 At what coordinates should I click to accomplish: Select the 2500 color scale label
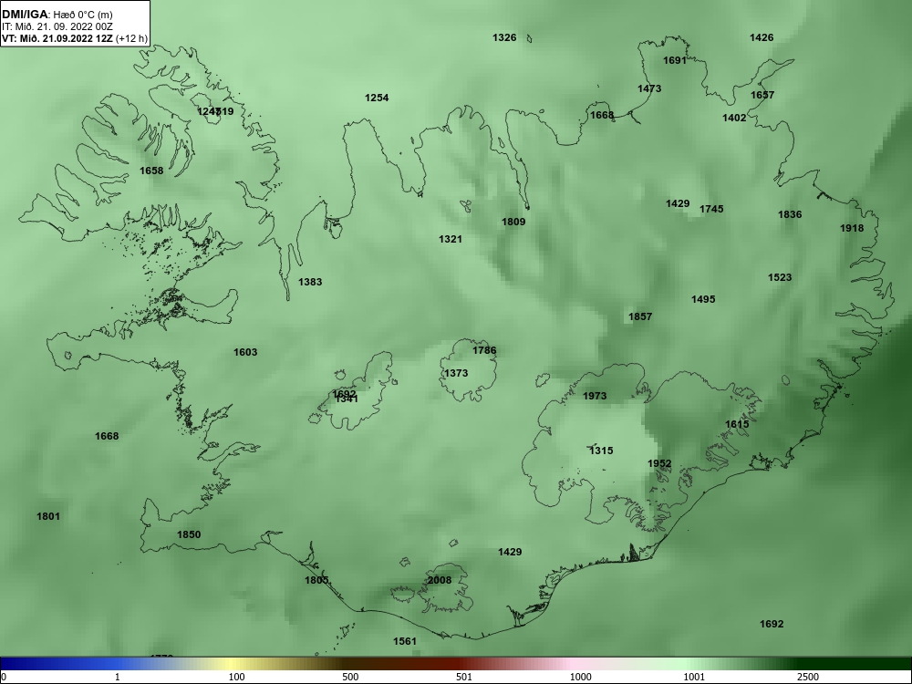(808, 677)
